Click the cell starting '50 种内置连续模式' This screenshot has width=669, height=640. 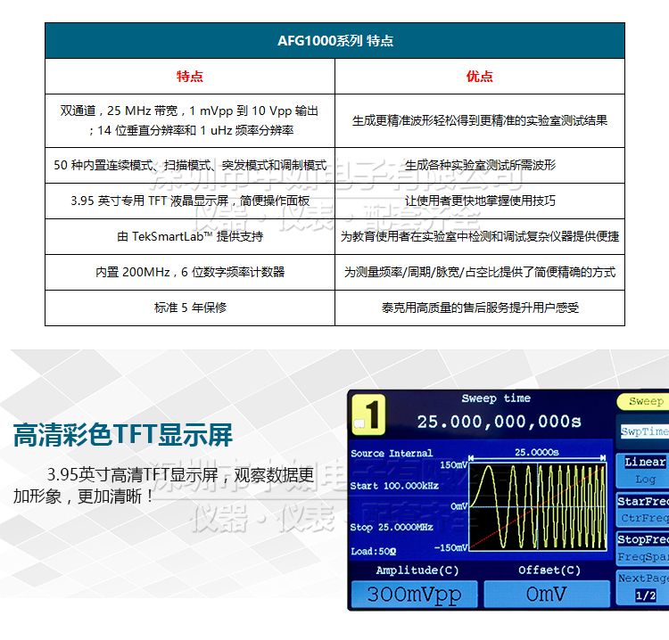(190, 166)
